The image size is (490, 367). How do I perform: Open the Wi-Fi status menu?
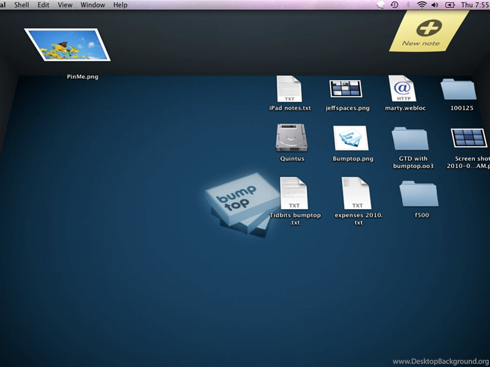pyautogui.click(x=421, y=5)
